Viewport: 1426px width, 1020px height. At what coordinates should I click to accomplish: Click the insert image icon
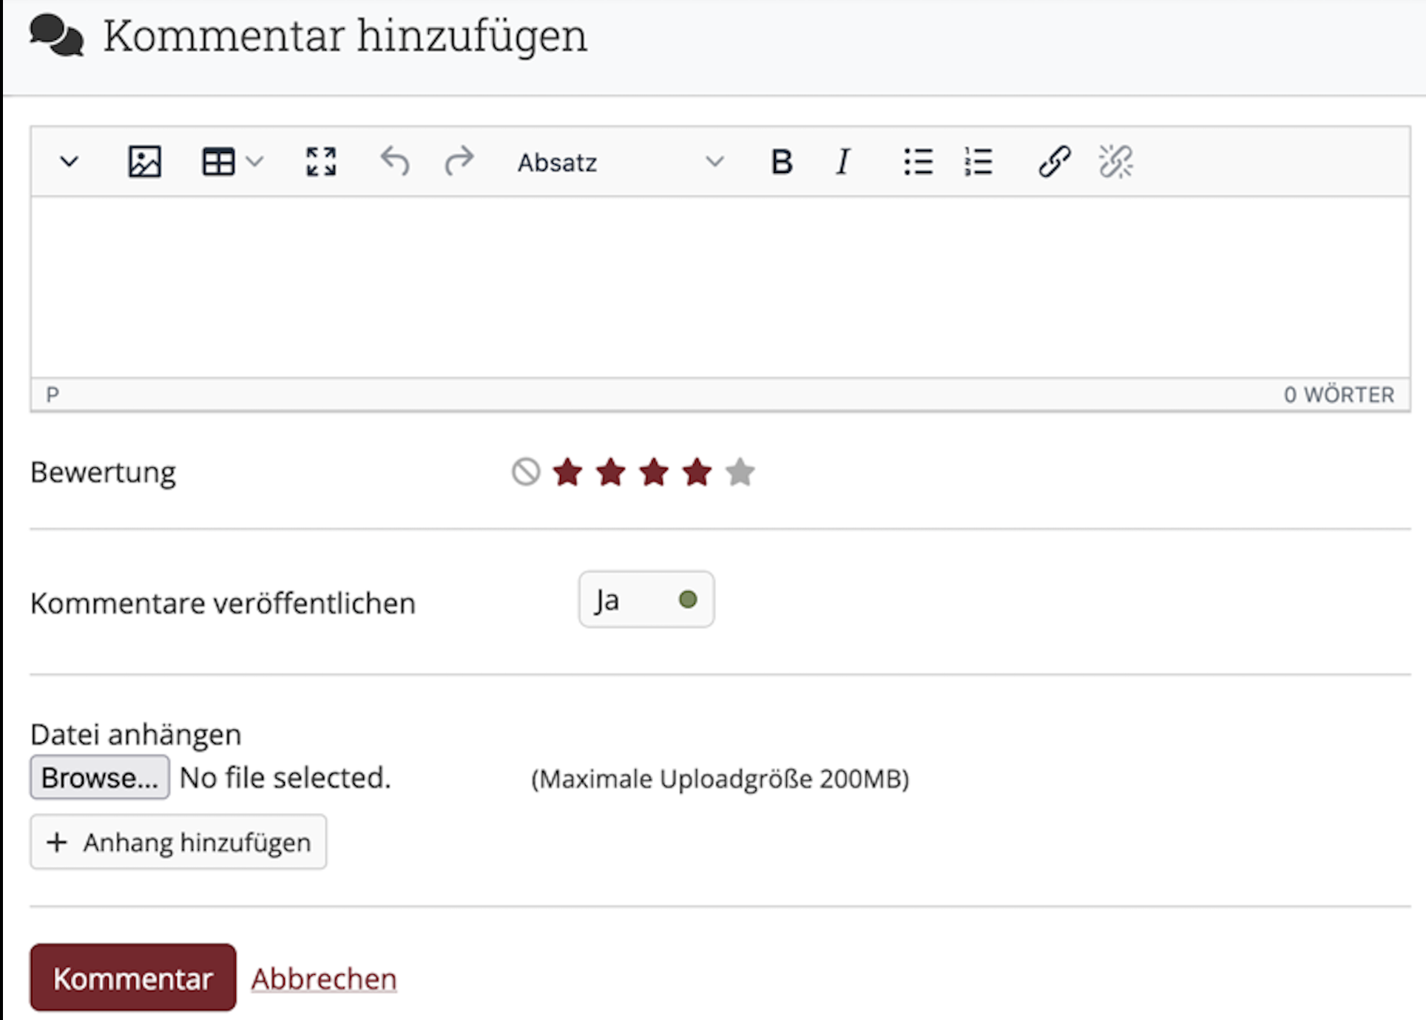tap(144, 161)
